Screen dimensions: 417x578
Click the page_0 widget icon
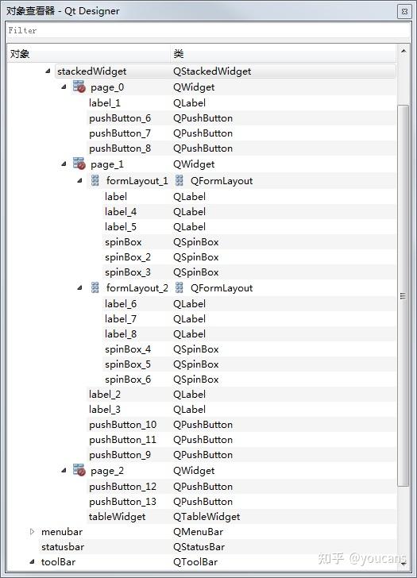click(x=79, y=87)
